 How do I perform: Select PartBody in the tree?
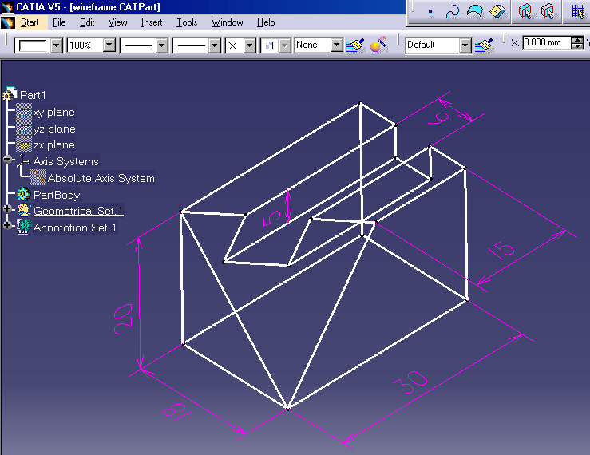pos(57,195)
